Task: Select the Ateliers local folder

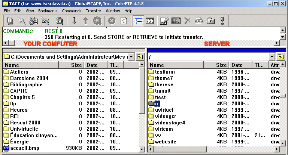Action: [19, 72]
